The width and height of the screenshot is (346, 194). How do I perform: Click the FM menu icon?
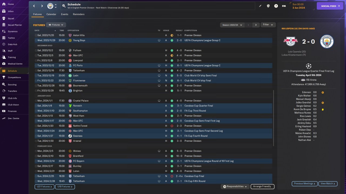click(284, 6)
